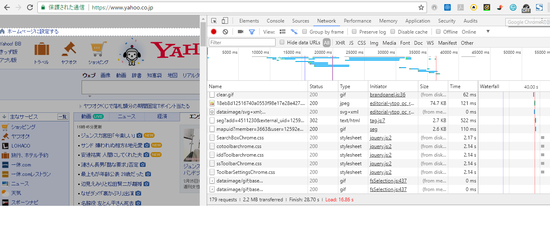
Task: Click the 40000 ms mark in overview timeline
Action: pyautogui.click(x=449, y=52)
